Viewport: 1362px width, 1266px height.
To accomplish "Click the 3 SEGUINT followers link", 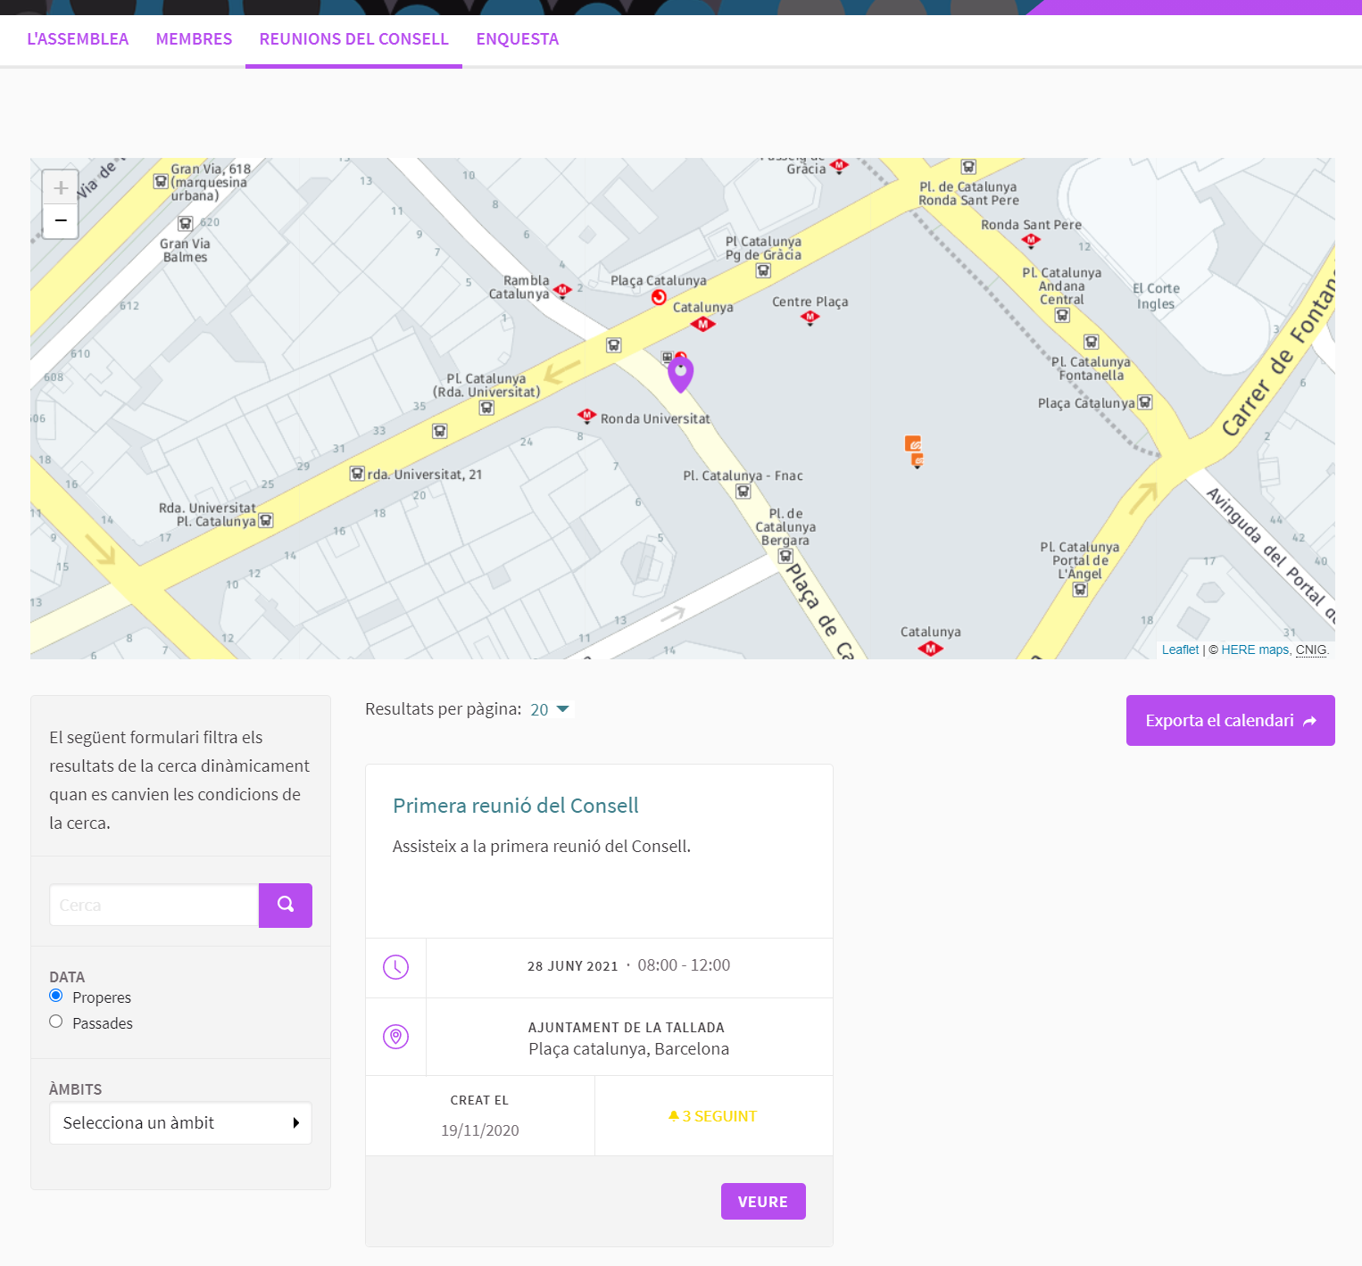I will point(713,1116).
